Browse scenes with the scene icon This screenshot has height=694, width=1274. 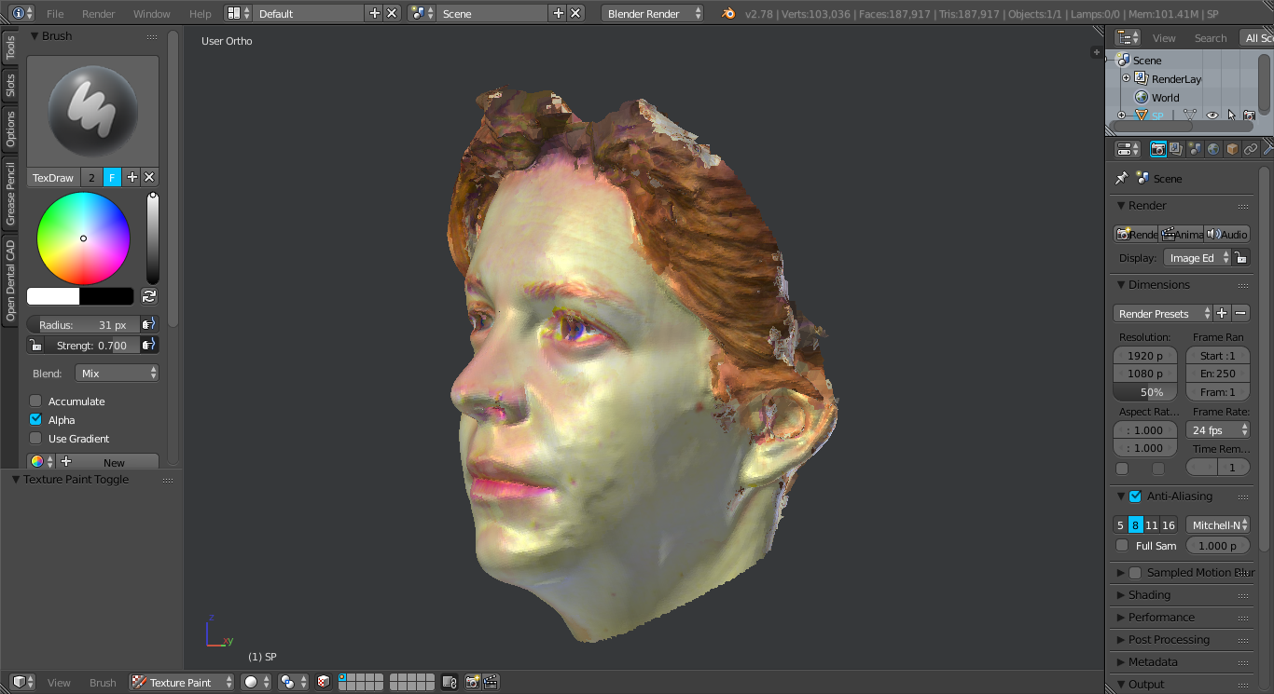click(x=422, y=13)
